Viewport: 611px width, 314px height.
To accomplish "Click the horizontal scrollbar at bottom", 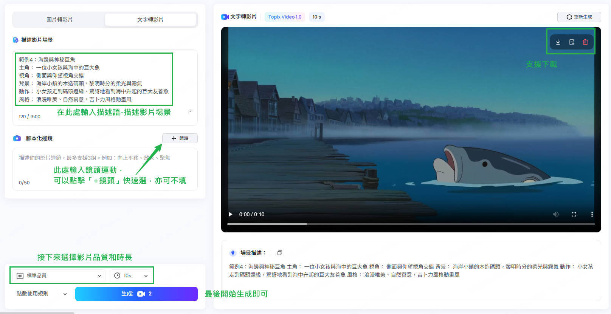I will (37, 313).
